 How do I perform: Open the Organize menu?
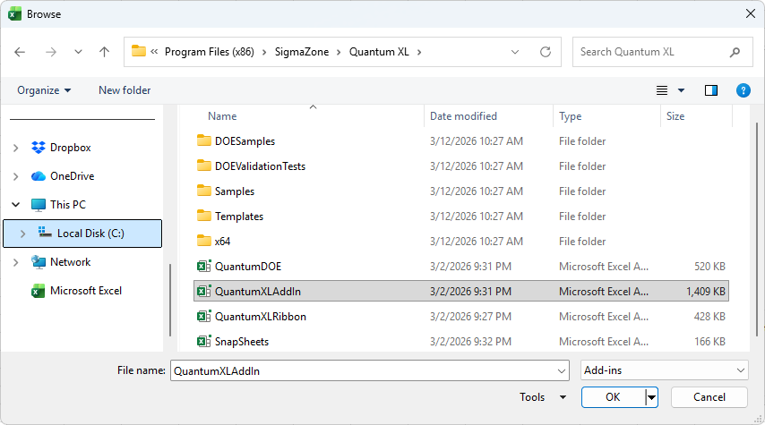coord(44,90)
